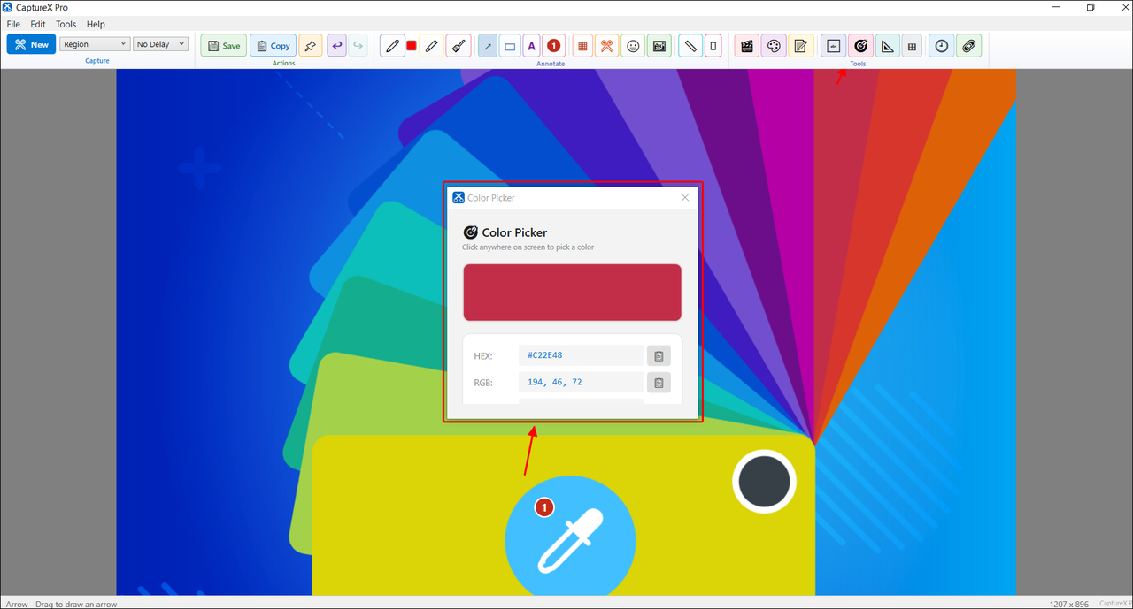
Task: Select the yellow Highlighter tool
Action: [x=431, y=46]
